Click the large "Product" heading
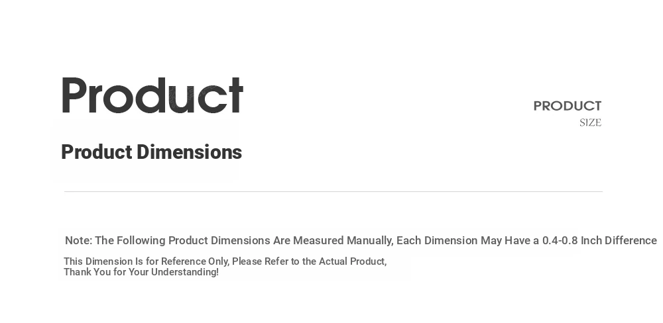 point(152,95)
